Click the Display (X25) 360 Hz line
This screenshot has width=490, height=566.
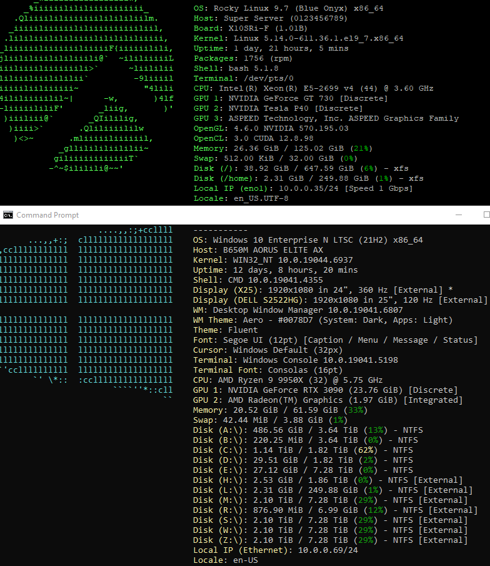tap(323, 290)
